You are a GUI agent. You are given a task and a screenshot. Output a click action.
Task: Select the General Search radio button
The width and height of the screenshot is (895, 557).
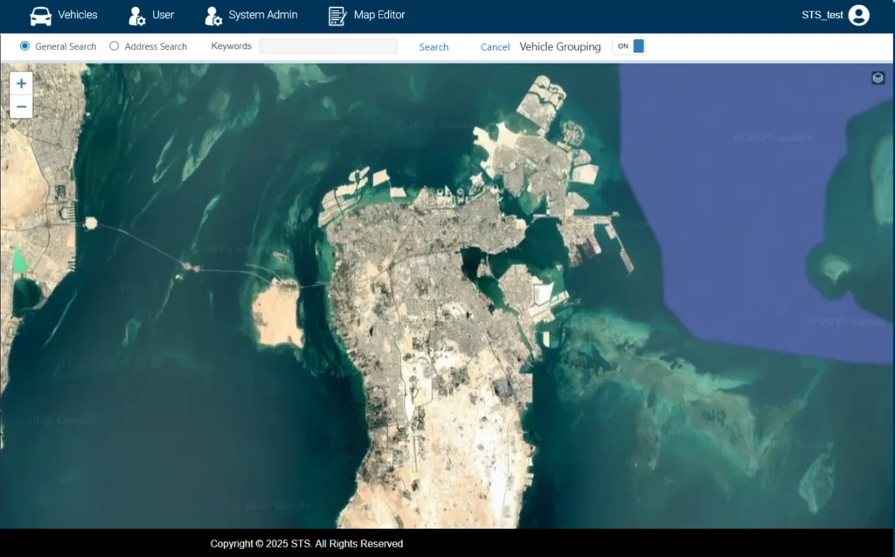pyautogui.click(x=24, y=46)
